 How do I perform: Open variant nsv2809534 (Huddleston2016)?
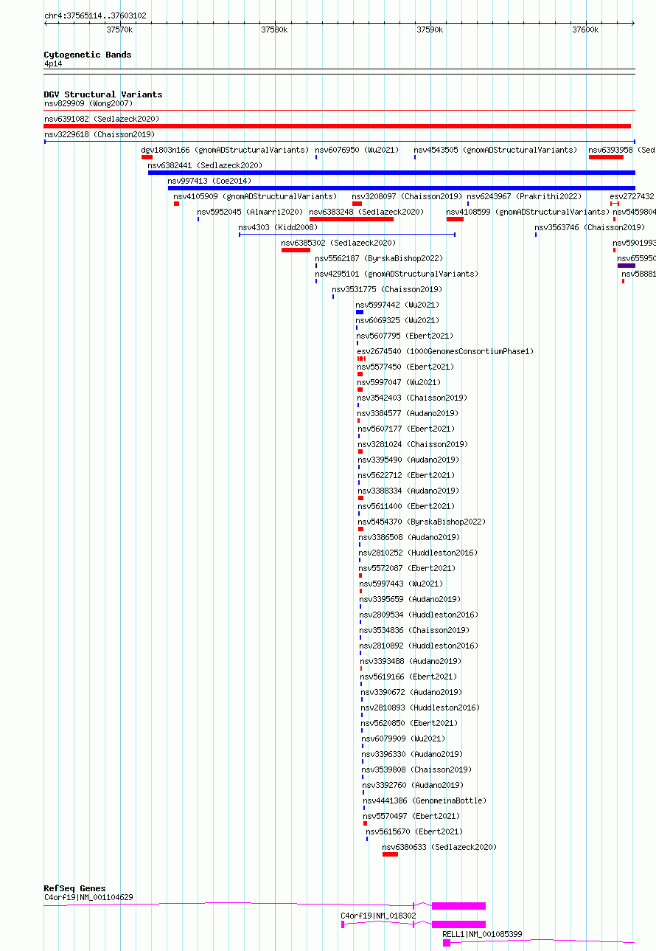(419, 615)
